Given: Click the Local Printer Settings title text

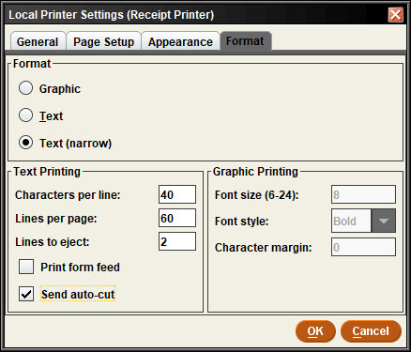Looking at the screenshot, I should point(112,15).
